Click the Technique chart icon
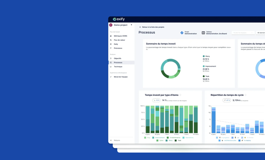Screen dimensions: 265x160 coord(111,67)
